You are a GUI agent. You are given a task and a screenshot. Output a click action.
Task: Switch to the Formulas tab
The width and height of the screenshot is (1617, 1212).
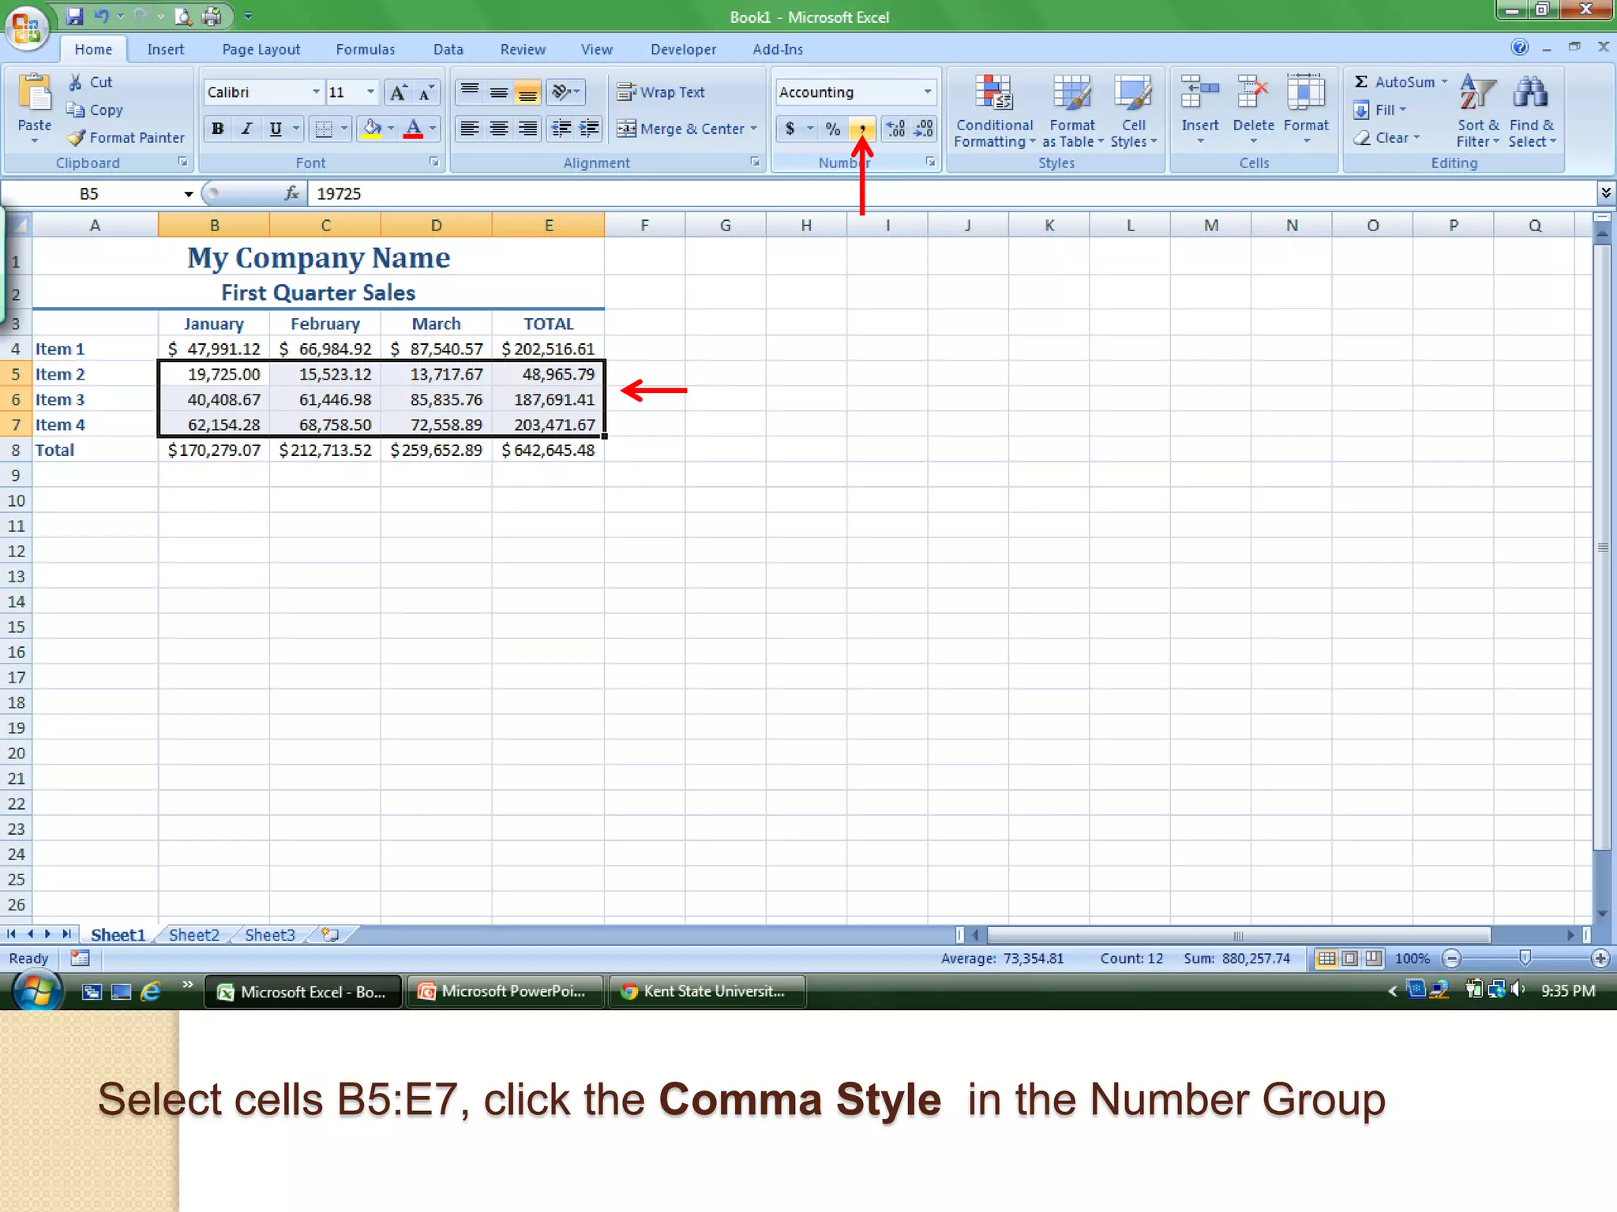[365, 49]
